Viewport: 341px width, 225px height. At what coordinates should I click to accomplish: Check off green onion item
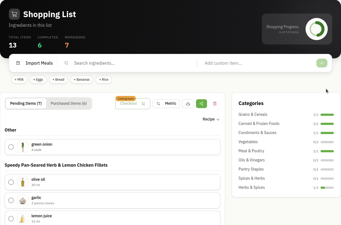point(11,147)
